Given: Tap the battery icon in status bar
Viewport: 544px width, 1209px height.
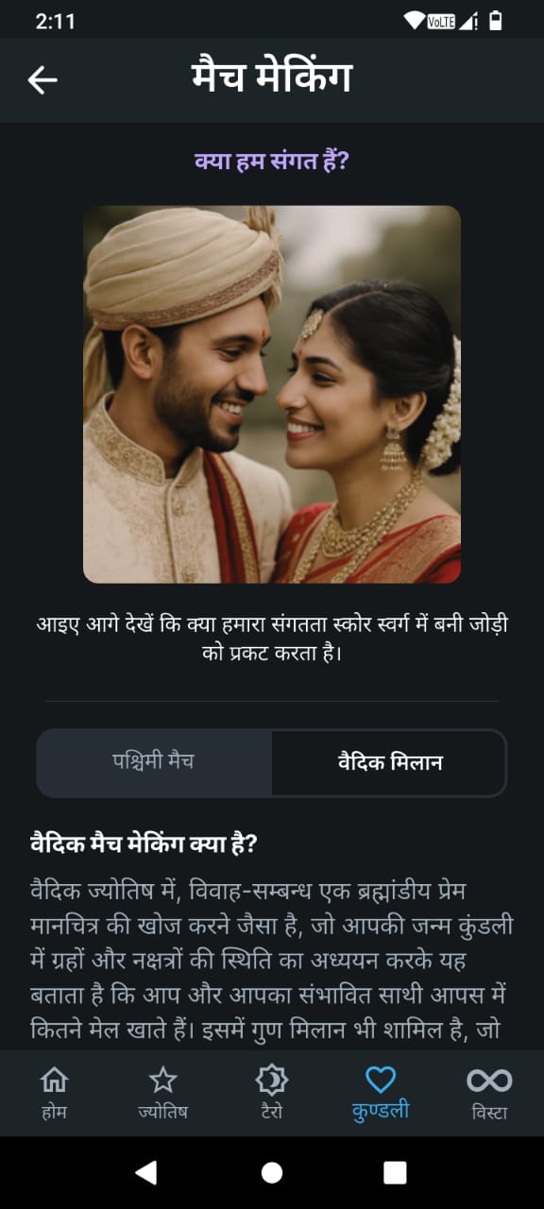Looking at the screenshot, I should pyautogui.click(x=496, y=21).
